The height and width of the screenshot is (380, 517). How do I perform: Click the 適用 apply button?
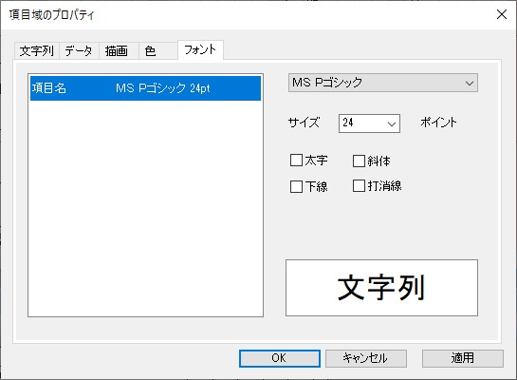[x=463, y=358]
